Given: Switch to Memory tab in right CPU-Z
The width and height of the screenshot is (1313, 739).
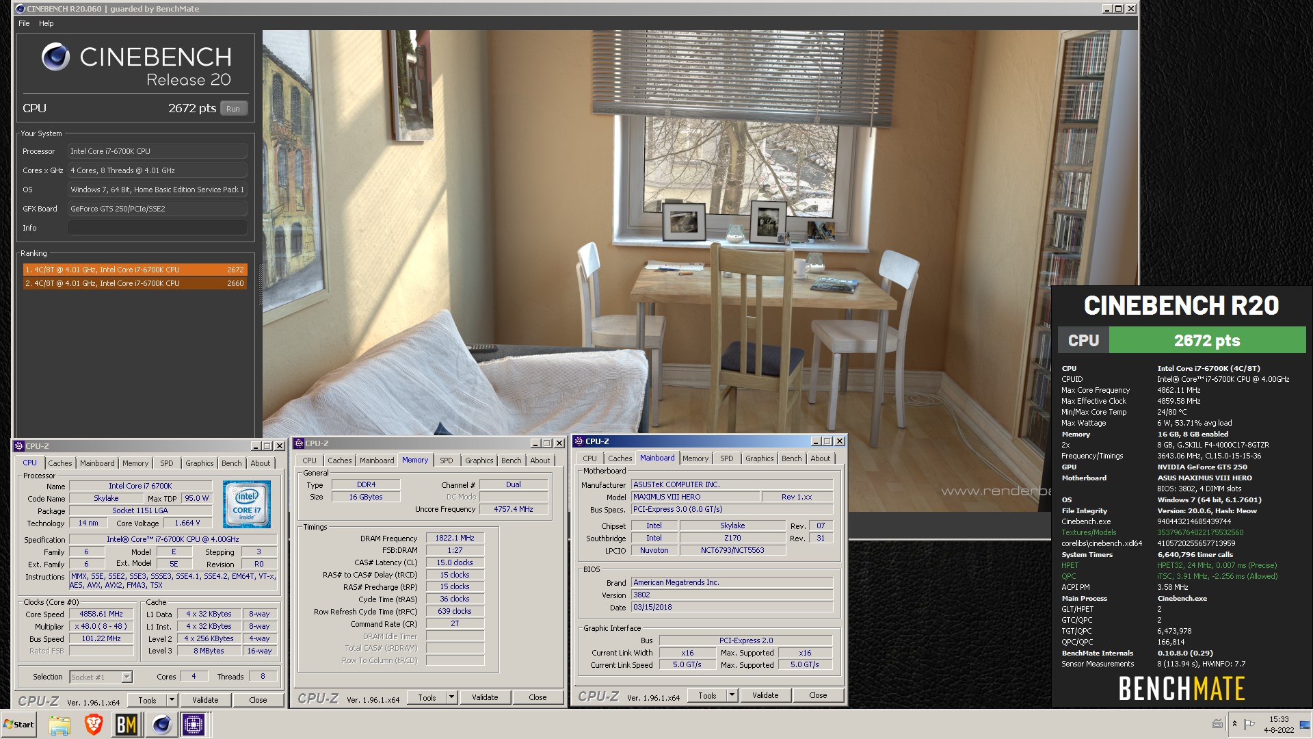Looking at the screenshot, I should (695, 458).
